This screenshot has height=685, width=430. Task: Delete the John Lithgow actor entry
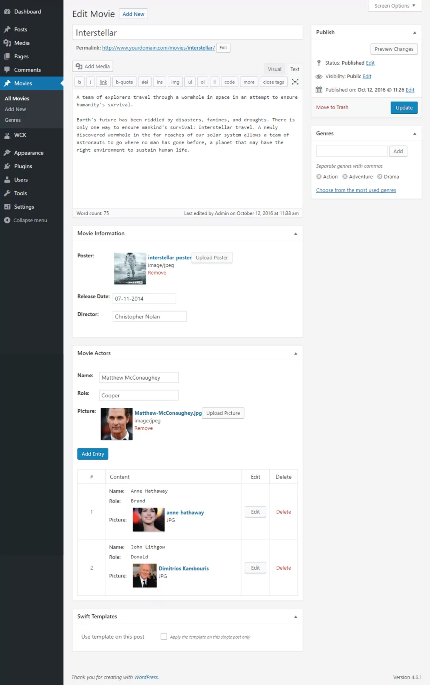(x=283, y=568)
